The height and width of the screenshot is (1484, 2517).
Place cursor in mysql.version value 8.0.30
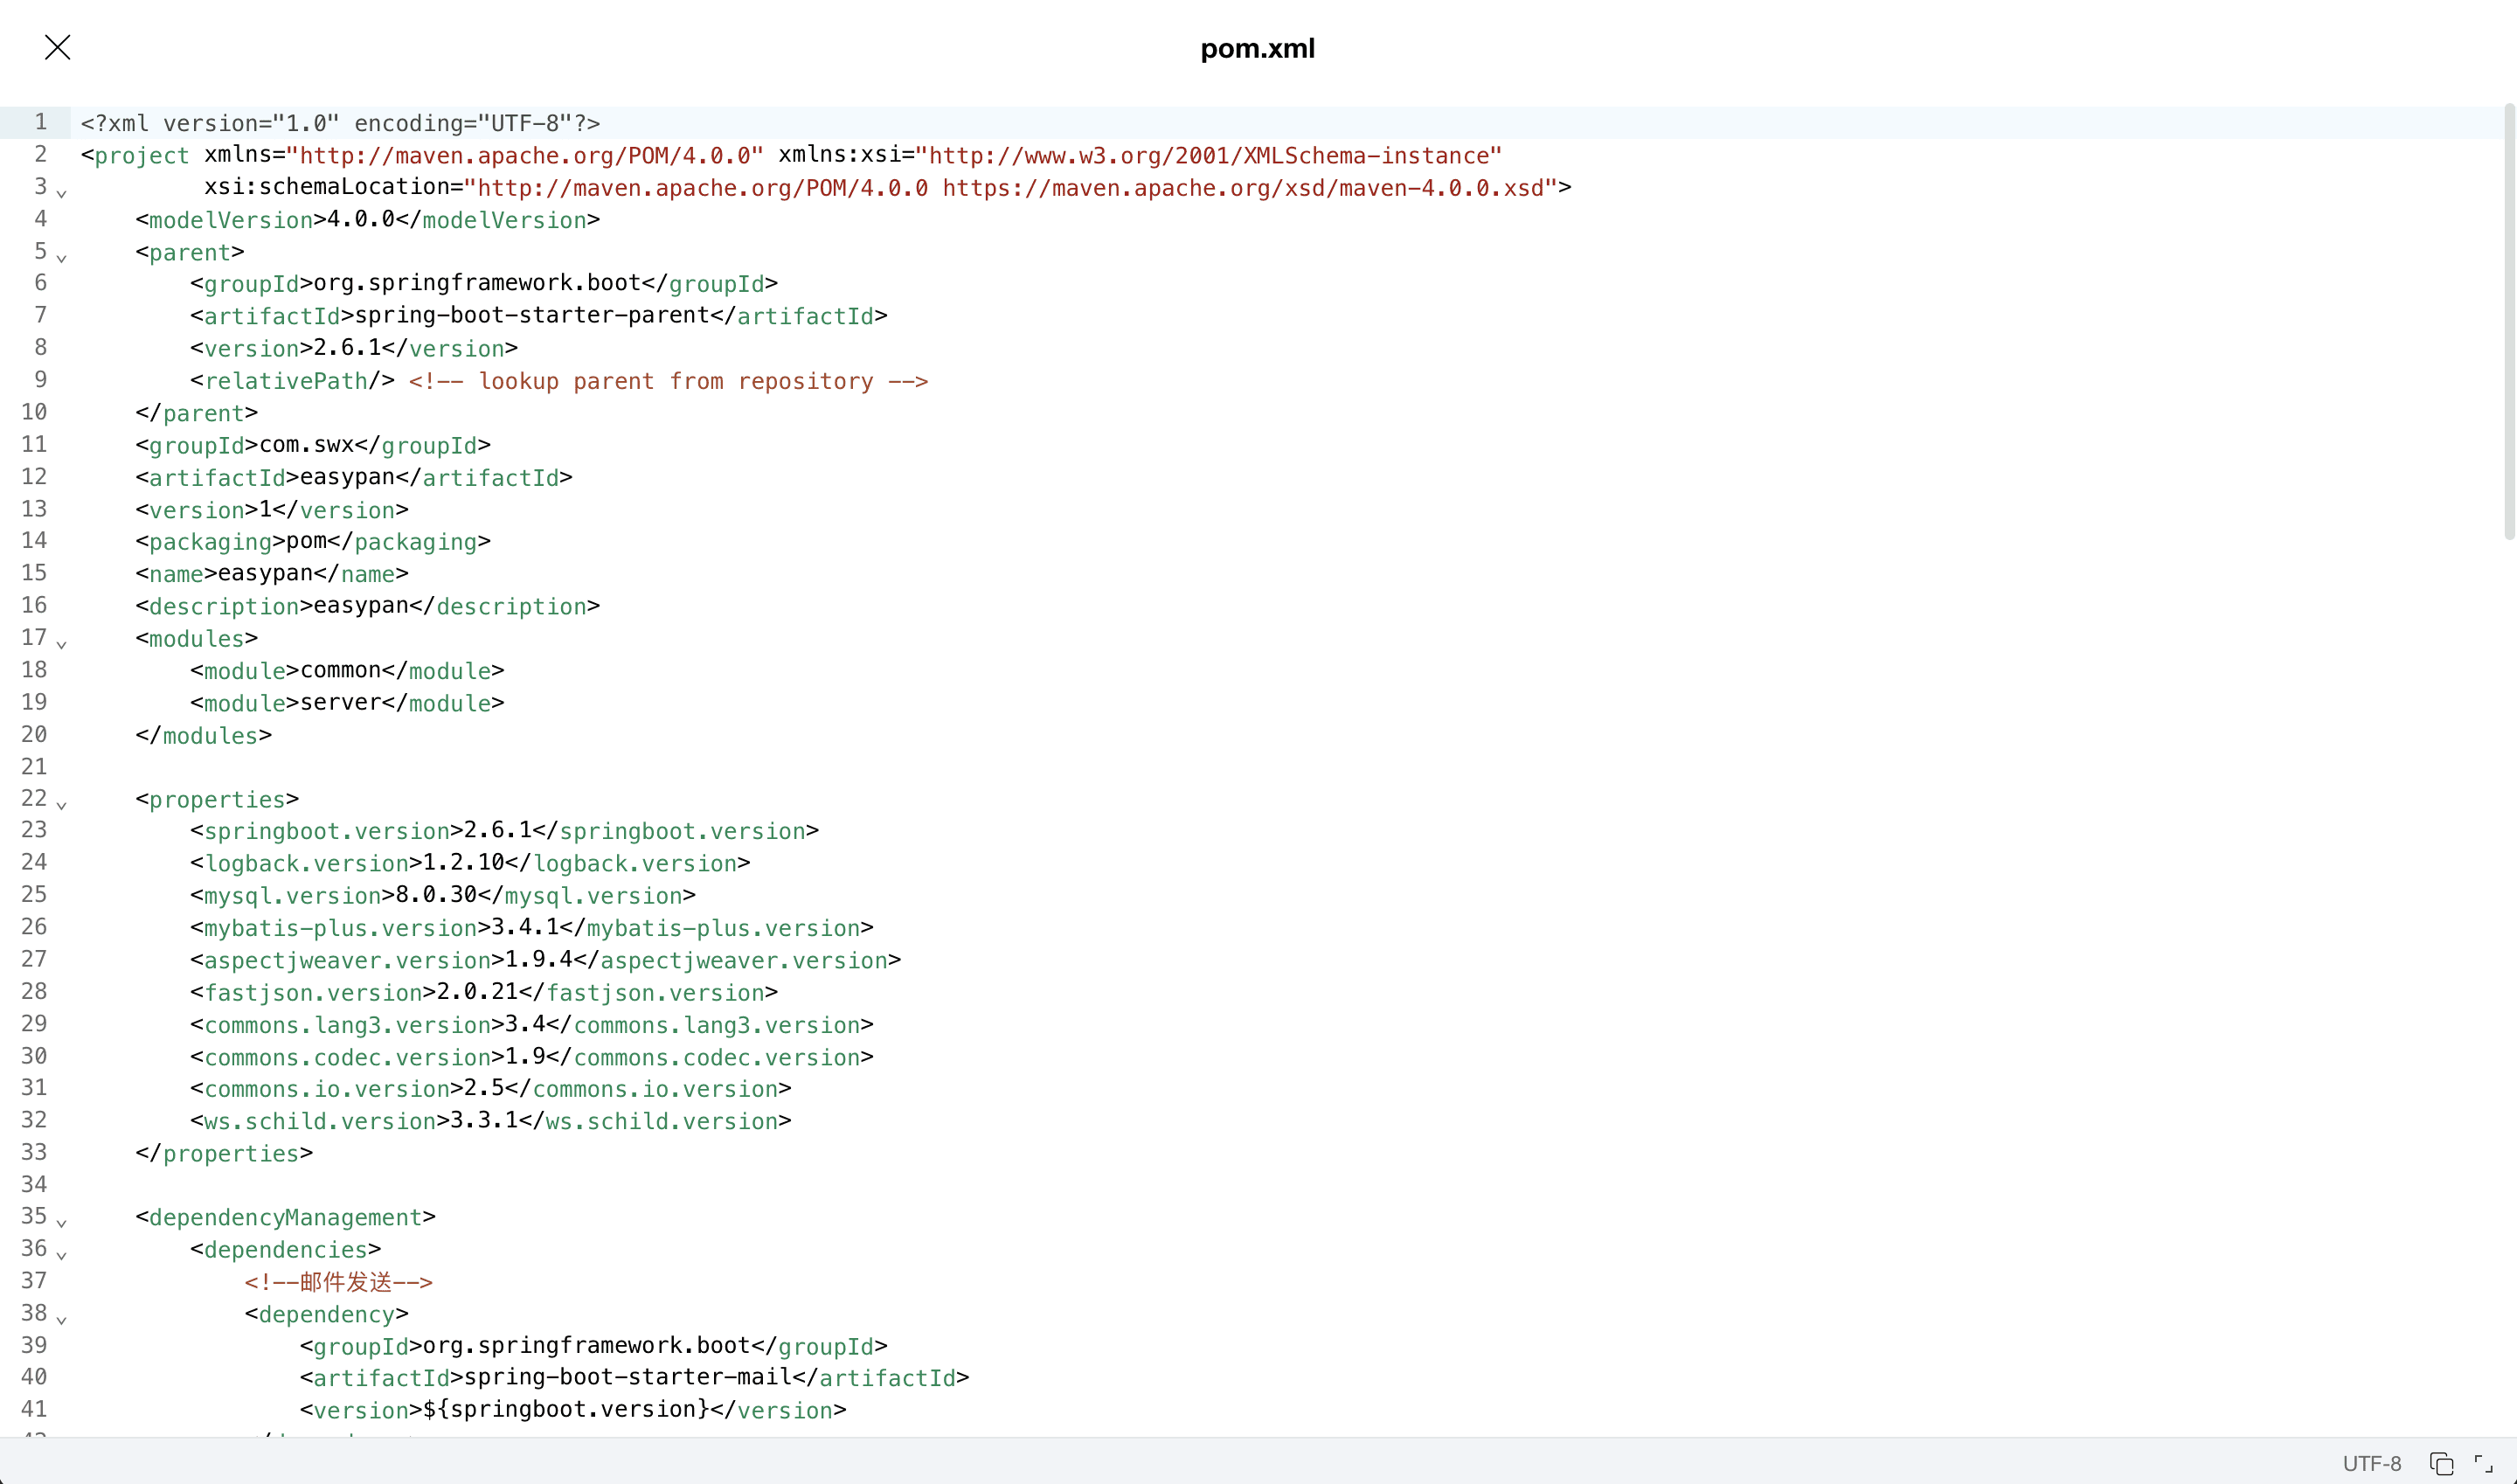pyautogui.click(x=436, y=895)
